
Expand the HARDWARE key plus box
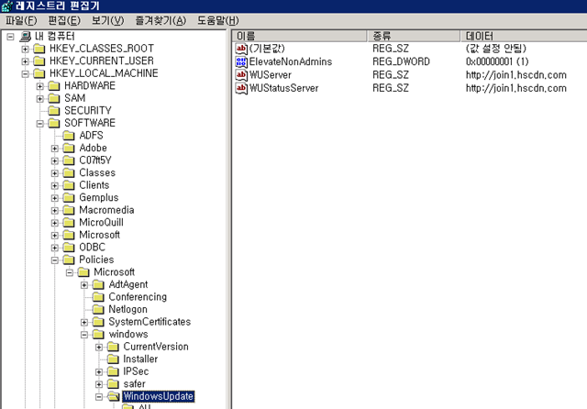click(x=40, y=86)
